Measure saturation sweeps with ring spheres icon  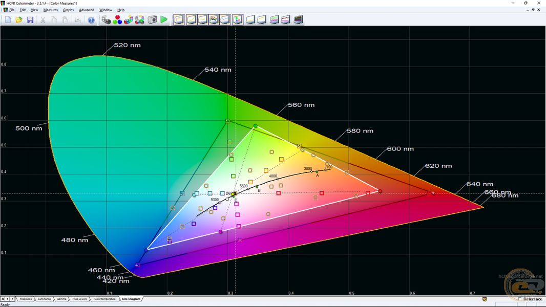(x=140, y=20)
